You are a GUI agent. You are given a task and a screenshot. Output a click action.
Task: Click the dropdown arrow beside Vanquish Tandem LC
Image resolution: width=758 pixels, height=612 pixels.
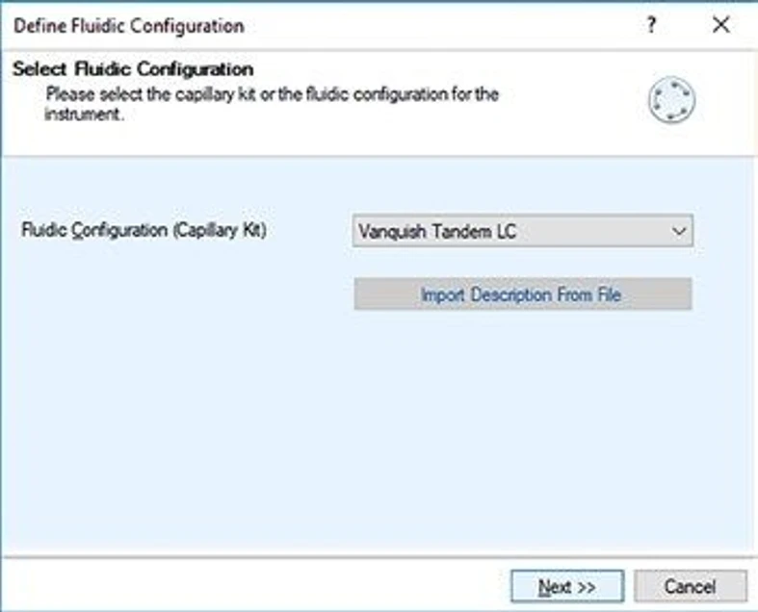click(x=679, y=231)
